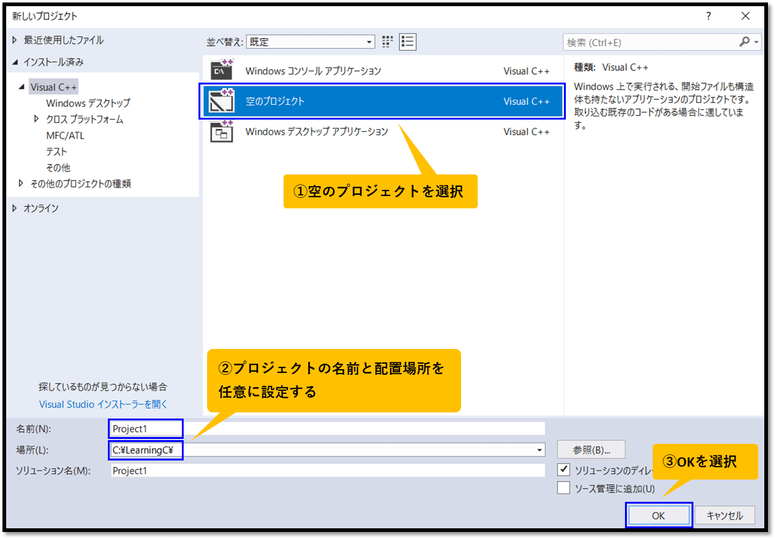Click 空のプロジェクト template name text
Viewport: 776px width, 540px height.
coord(275,101)
